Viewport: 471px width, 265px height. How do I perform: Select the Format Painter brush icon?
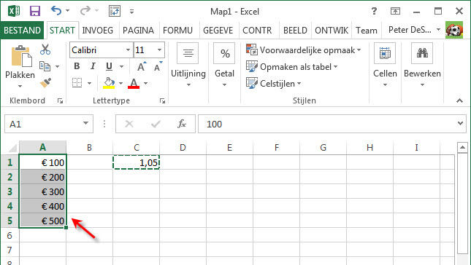coord(46,83)
